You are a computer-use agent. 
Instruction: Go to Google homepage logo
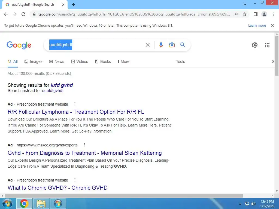19,45
